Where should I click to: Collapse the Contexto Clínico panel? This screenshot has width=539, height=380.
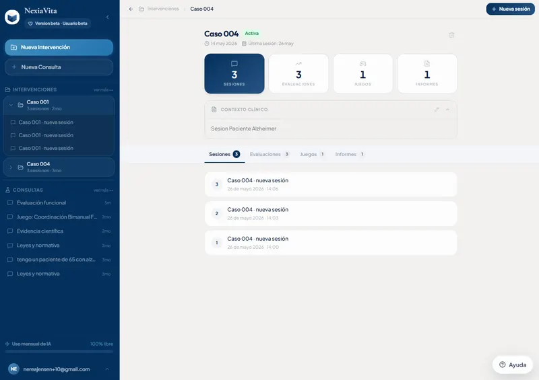447,110
